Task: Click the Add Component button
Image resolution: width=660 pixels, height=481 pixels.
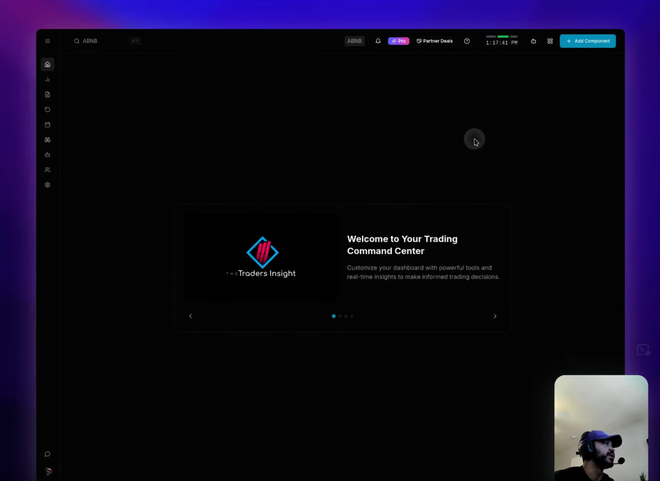Action: 587,41
